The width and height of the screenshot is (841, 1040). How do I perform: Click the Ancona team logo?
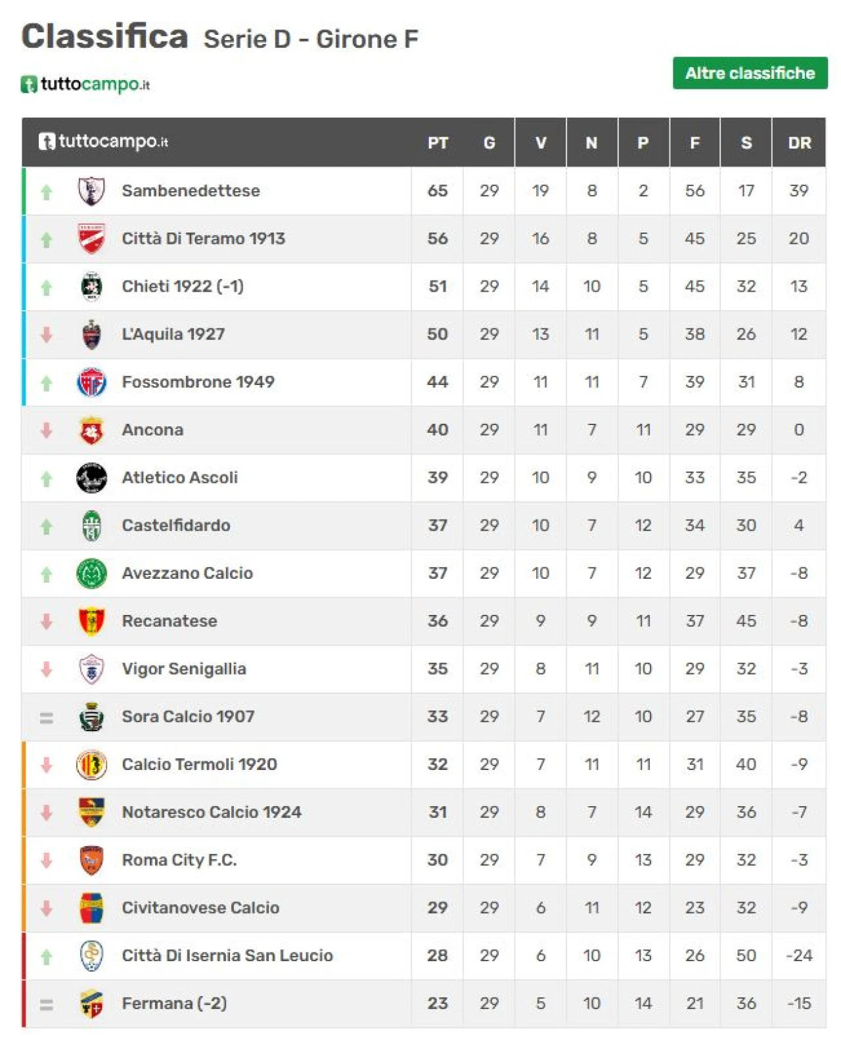point(91,430)
